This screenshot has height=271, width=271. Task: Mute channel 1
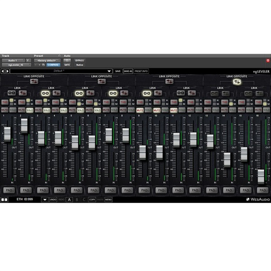click(x=5, y=110)
